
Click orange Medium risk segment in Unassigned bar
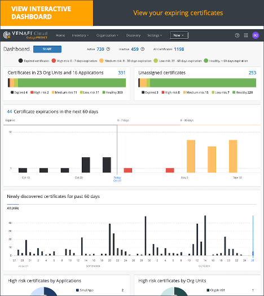[x=143, y=83]
